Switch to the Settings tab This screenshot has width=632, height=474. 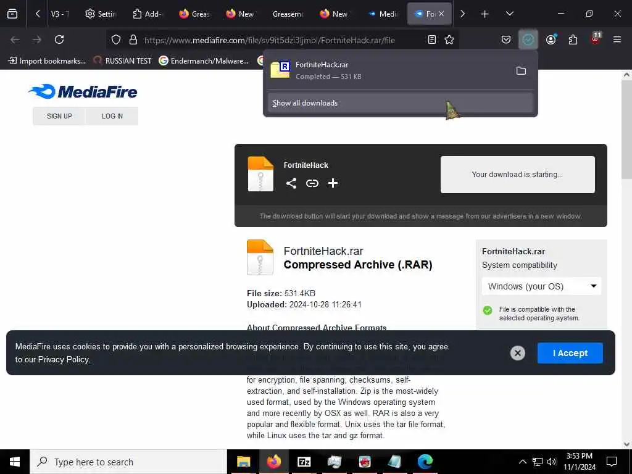101,14
